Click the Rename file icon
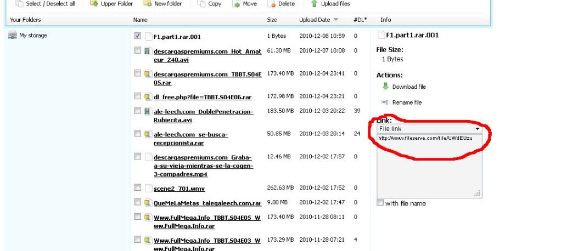This screenshot has height=251, width=561. [x=385, y=102]
